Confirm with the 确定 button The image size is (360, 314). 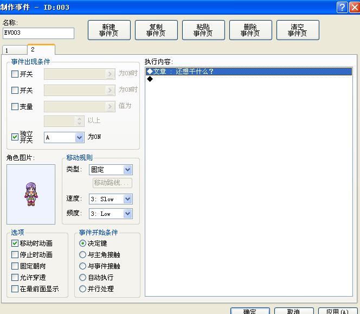point(250,311)
